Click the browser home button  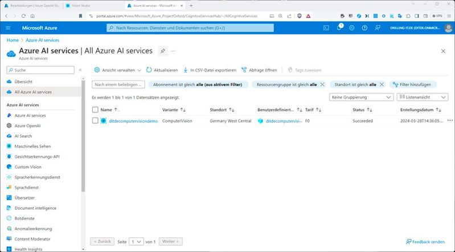[x=32, y=16]
